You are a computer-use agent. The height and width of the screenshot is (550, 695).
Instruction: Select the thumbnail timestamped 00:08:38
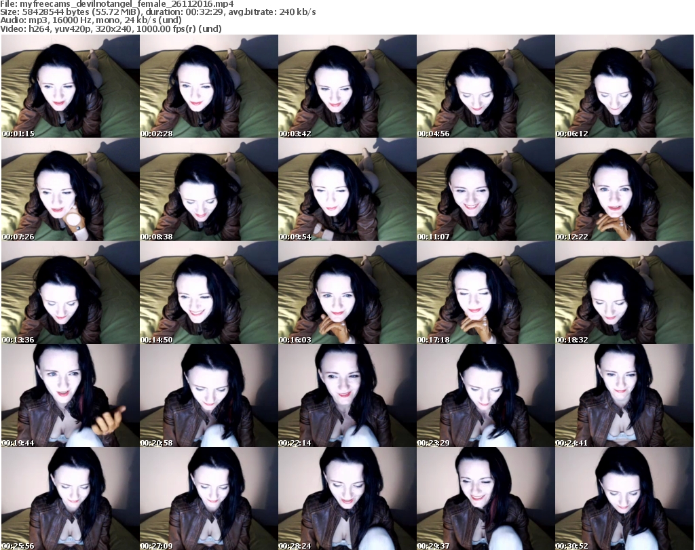[x=209, y=189]
